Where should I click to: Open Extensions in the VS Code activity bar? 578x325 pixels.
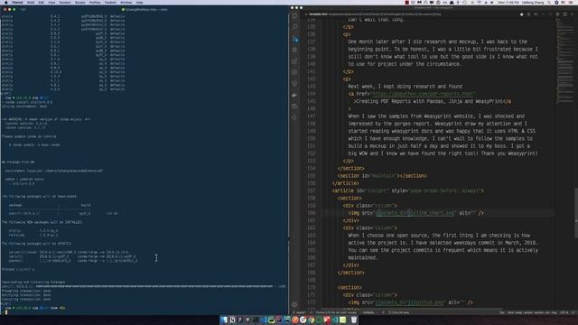point(294,61)
